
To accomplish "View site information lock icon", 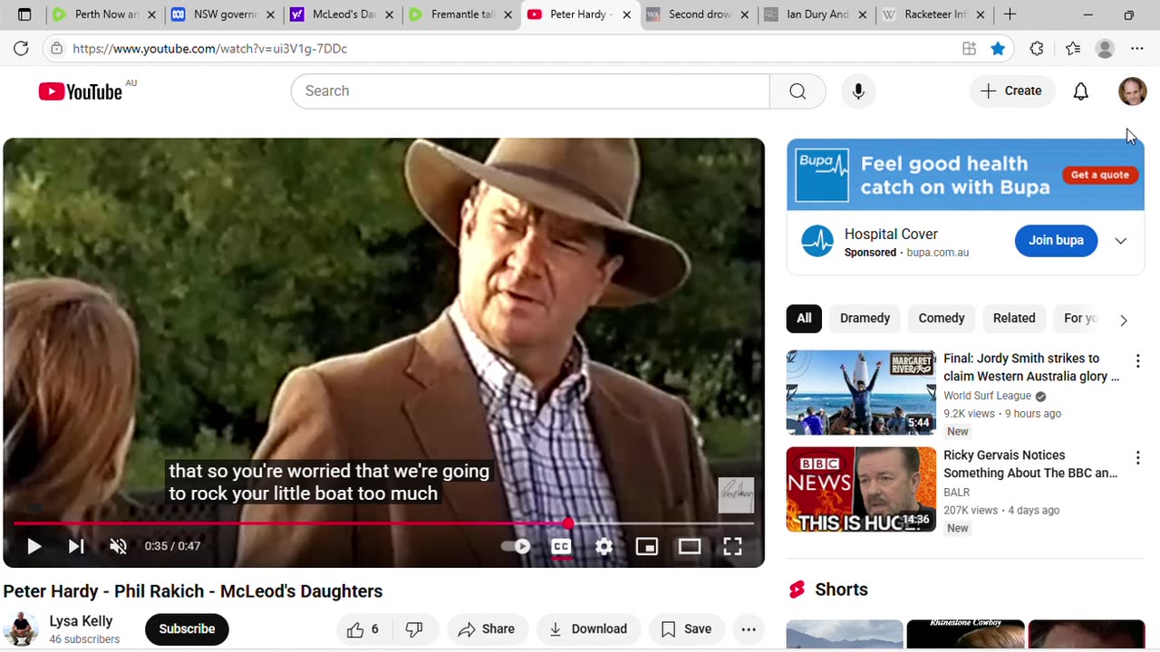I will coord(56,49).
